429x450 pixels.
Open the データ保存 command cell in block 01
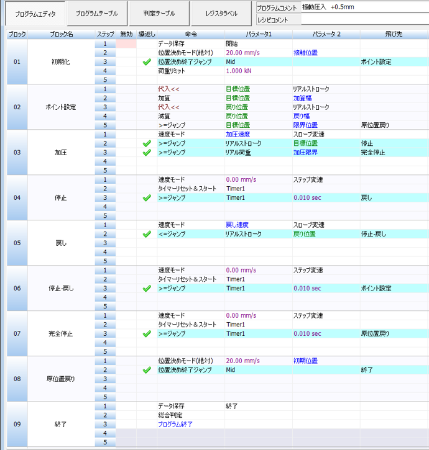point(190,44)
